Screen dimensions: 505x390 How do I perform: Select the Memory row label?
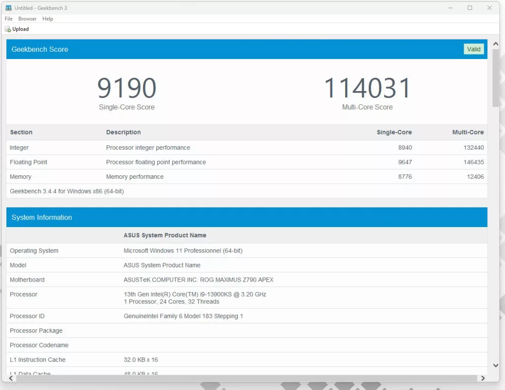click(21, 176)
